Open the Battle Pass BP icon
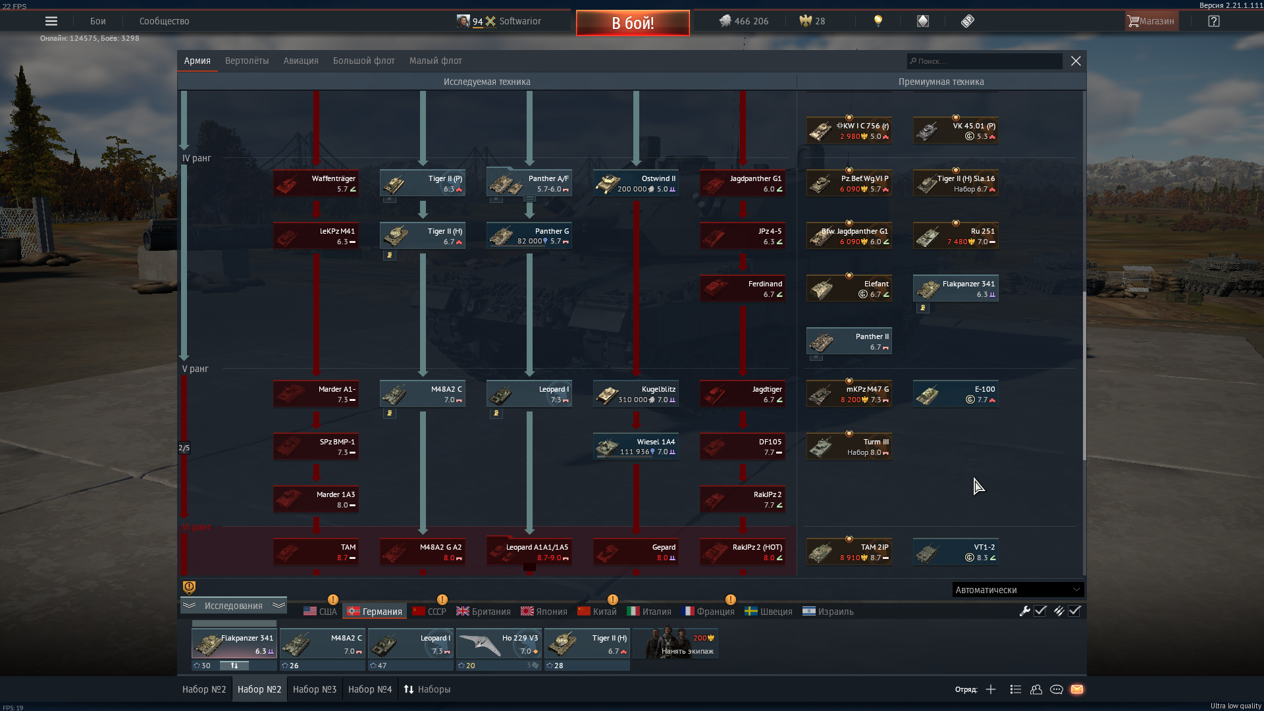Screen dimensions: 1264x711 click(967, 21)
